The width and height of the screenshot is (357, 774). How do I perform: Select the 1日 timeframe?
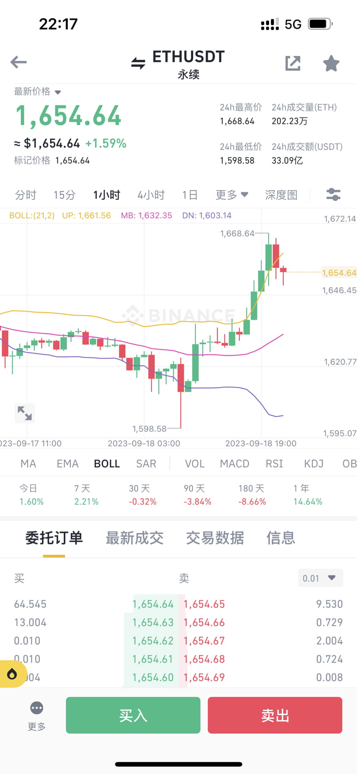tap(190, 195)
